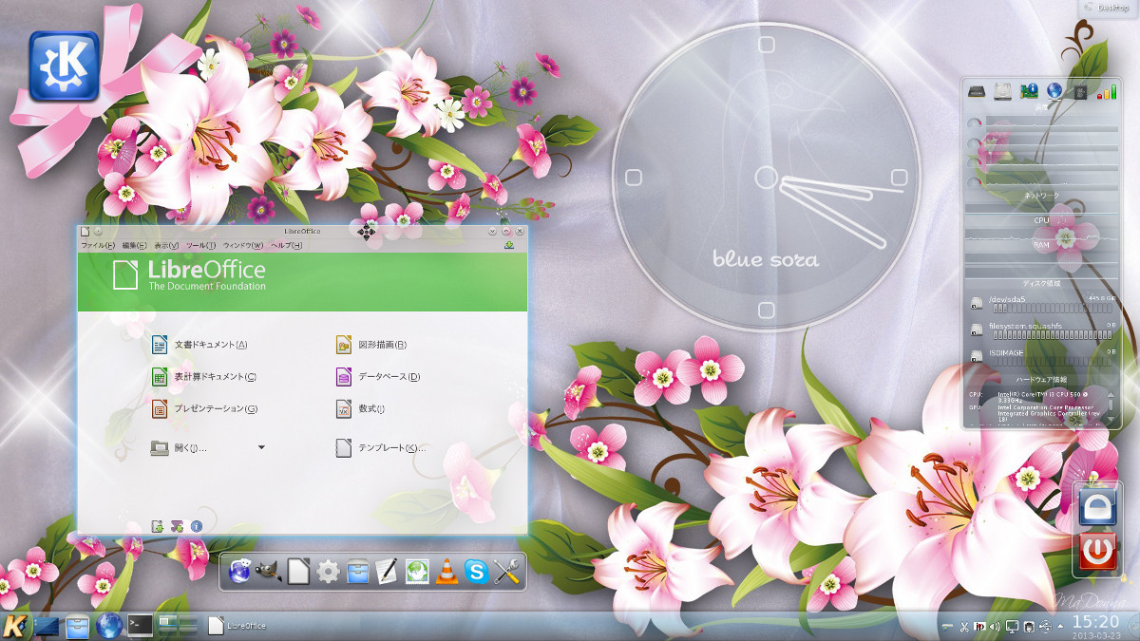The image size is (1140, 641).
Task: Click the display monitor icon in system tray
Action: pos(1012,626)
